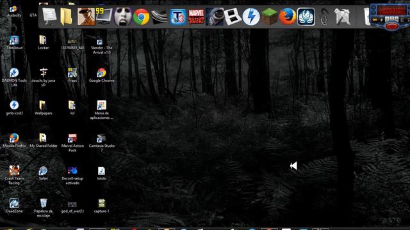Launch Crash Team Racing desktop shortcut

click(x=14, y=175)
